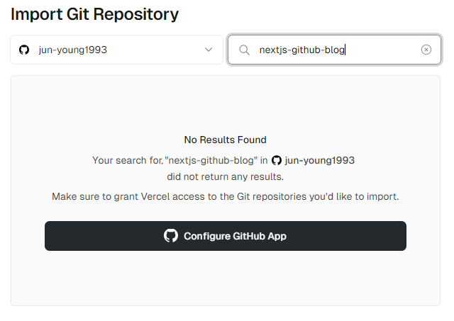This screenshot has height=321, width=454.
Task: Click the "did not return any results." line
Action: click(226, 176)
